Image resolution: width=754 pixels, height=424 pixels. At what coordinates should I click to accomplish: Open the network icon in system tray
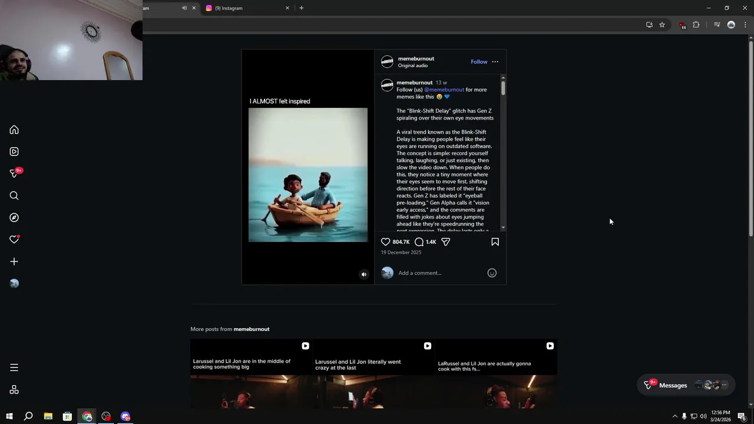(x=693, y=416)
